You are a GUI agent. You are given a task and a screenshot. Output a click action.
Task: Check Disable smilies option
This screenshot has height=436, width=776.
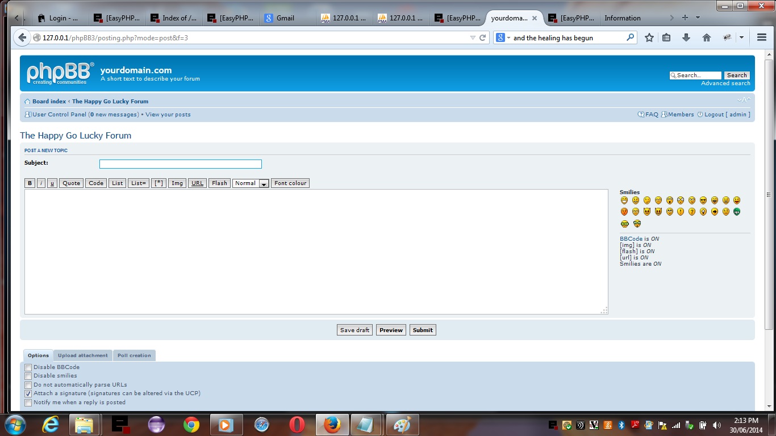[28, 376]
